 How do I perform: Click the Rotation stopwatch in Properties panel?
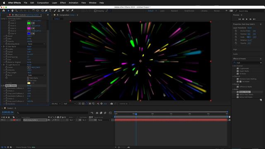click(236, 40)
